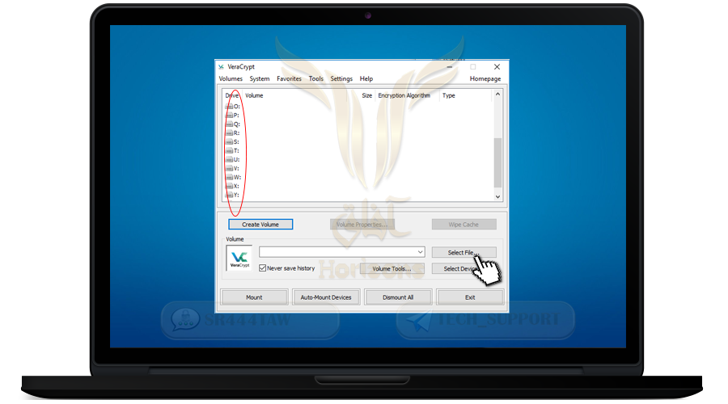The width and height of the screenshot is (728, 404).
Task: Select drive T: in the list
Action: pos(233,150)
